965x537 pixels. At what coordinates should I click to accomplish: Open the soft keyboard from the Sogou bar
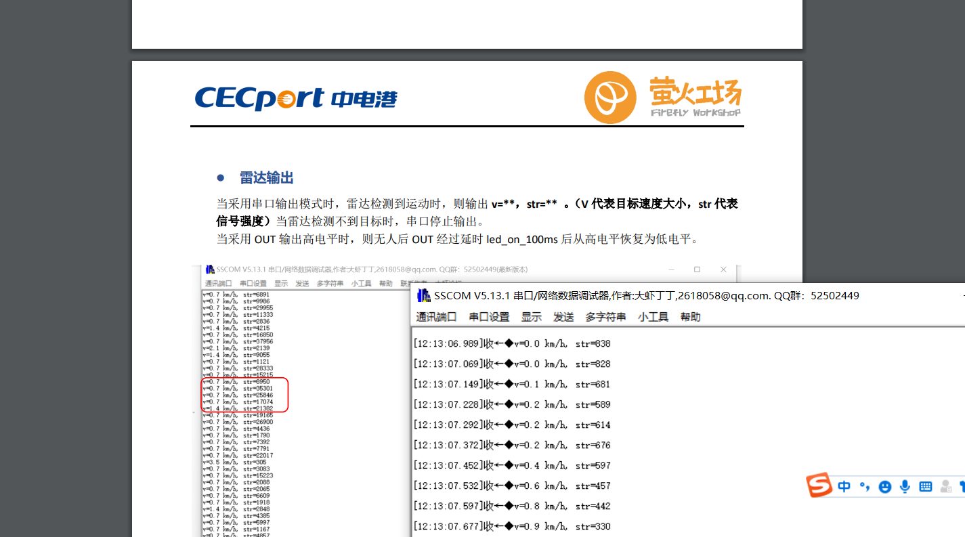(926, 486)
